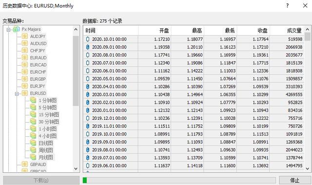
Task: Click the EURUSD symbol icon
Action: [25, 93]
